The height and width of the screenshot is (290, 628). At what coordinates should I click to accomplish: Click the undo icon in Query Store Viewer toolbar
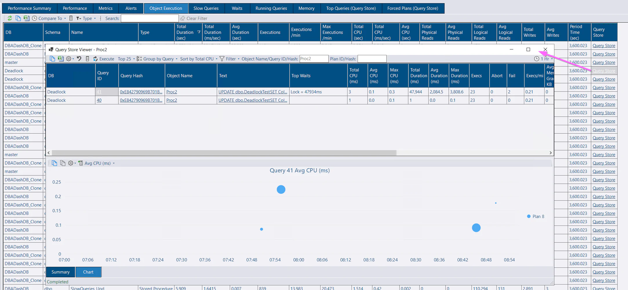[x=79, y=59]
